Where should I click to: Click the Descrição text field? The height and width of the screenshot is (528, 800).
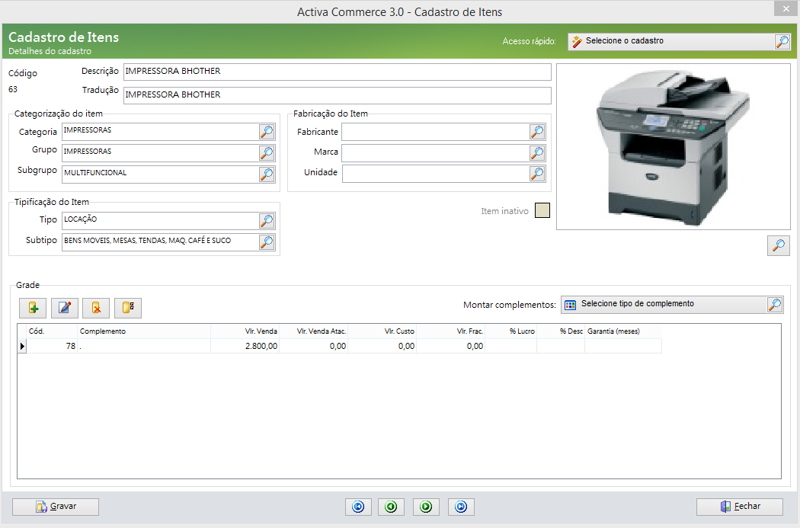[337, 72]
